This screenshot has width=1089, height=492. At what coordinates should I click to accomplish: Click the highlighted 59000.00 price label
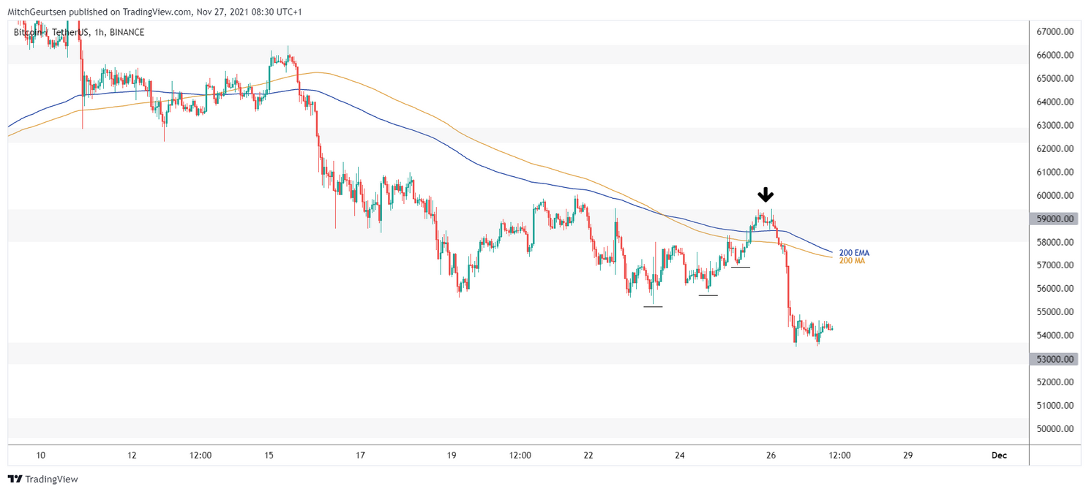pos(1055,219)
